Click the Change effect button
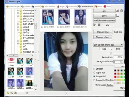Viewport: 129px width, 97px height. click(103, 37)
